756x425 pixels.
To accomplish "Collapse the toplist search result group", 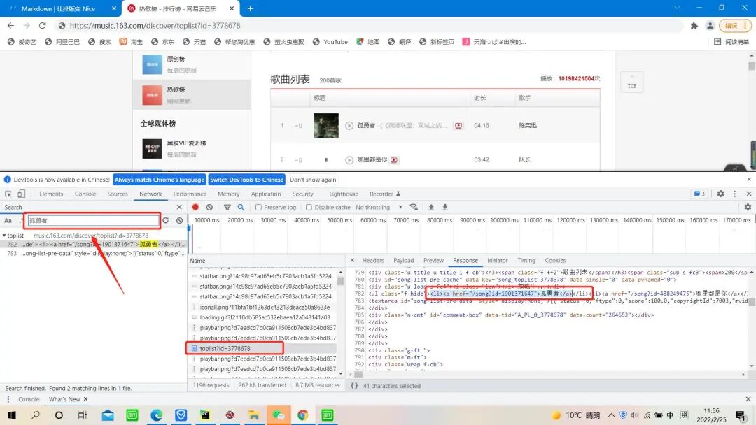I will pyautogui.click(x=4, y=236).
